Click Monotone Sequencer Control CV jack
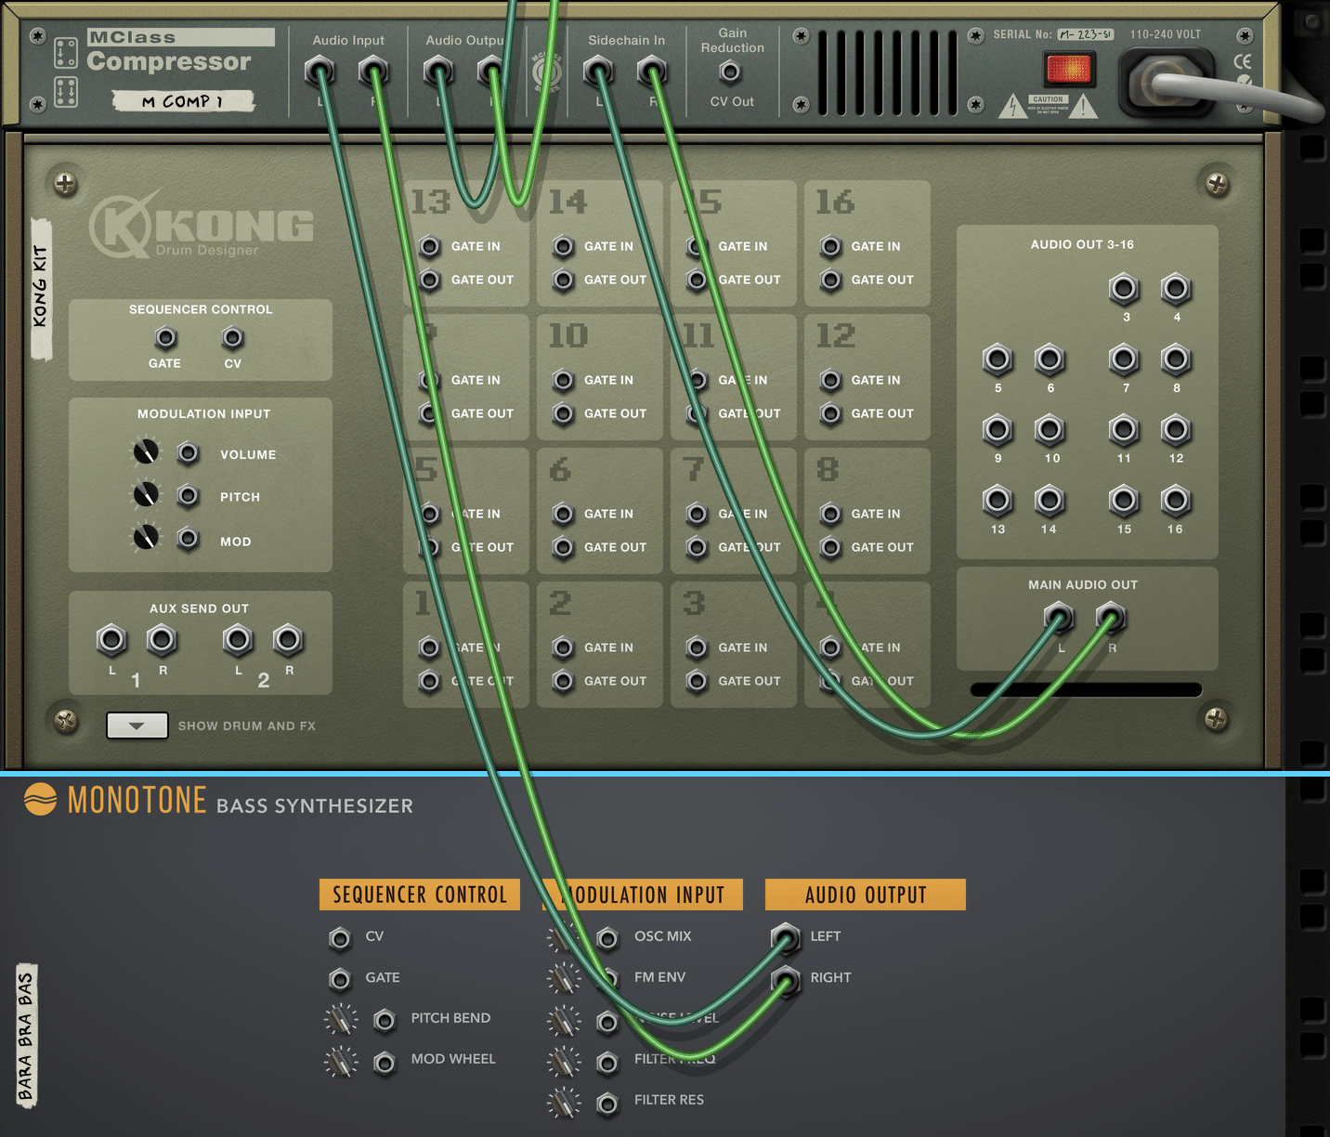 [340, 939]
